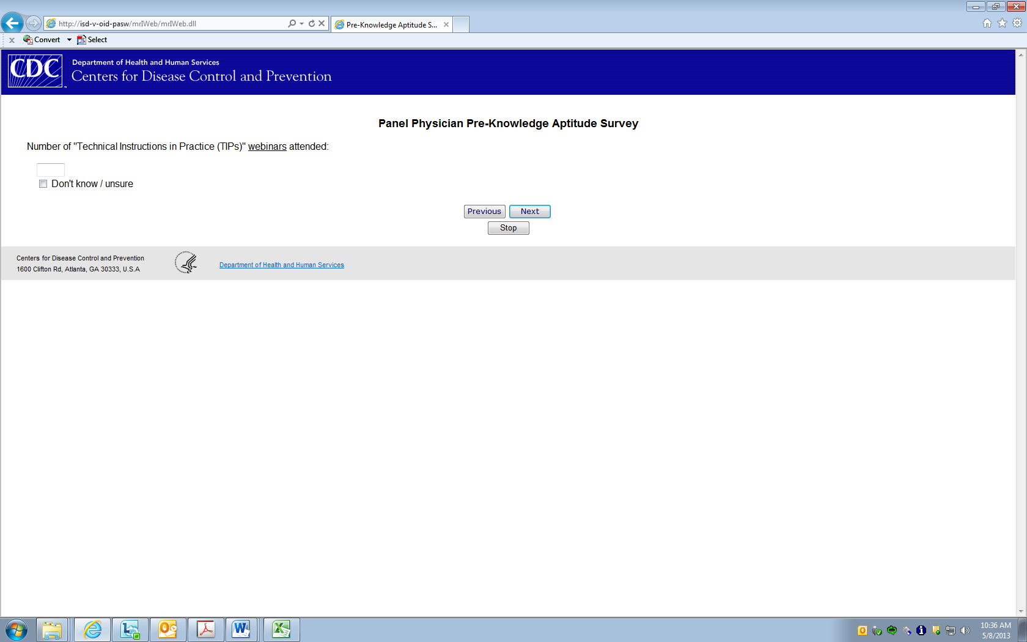Open Adobe Acrobat from the taskbar
The width and height of the screenshot is (1027, 642).
pos(206,630)
